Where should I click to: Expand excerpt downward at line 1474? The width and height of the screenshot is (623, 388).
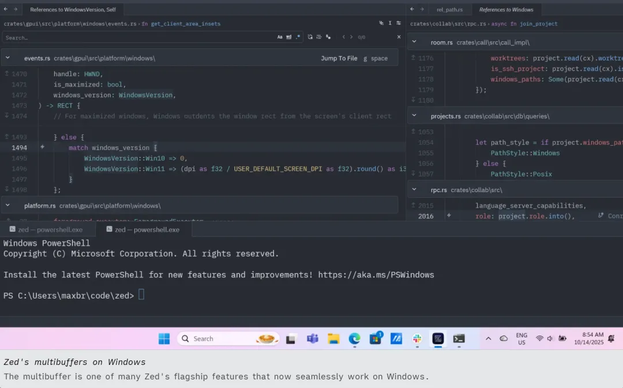[7, 115]
